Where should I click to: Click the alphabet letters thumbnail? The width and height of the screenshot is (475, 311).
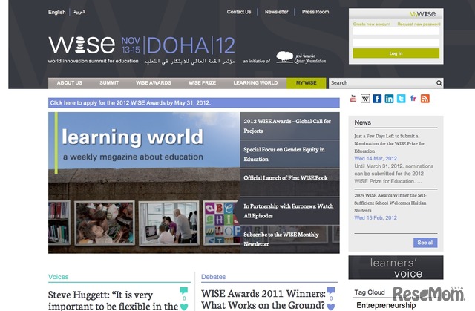click(x=221, y=223)
